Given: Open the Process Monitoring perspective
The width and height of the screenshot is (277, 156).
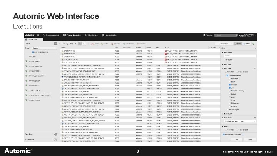Looking at the screenshot, I should click(72, 35).
